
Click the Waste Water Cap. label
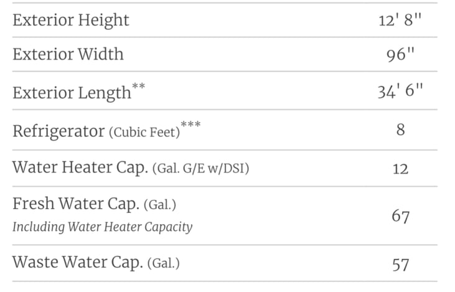[x=77, y=262]
